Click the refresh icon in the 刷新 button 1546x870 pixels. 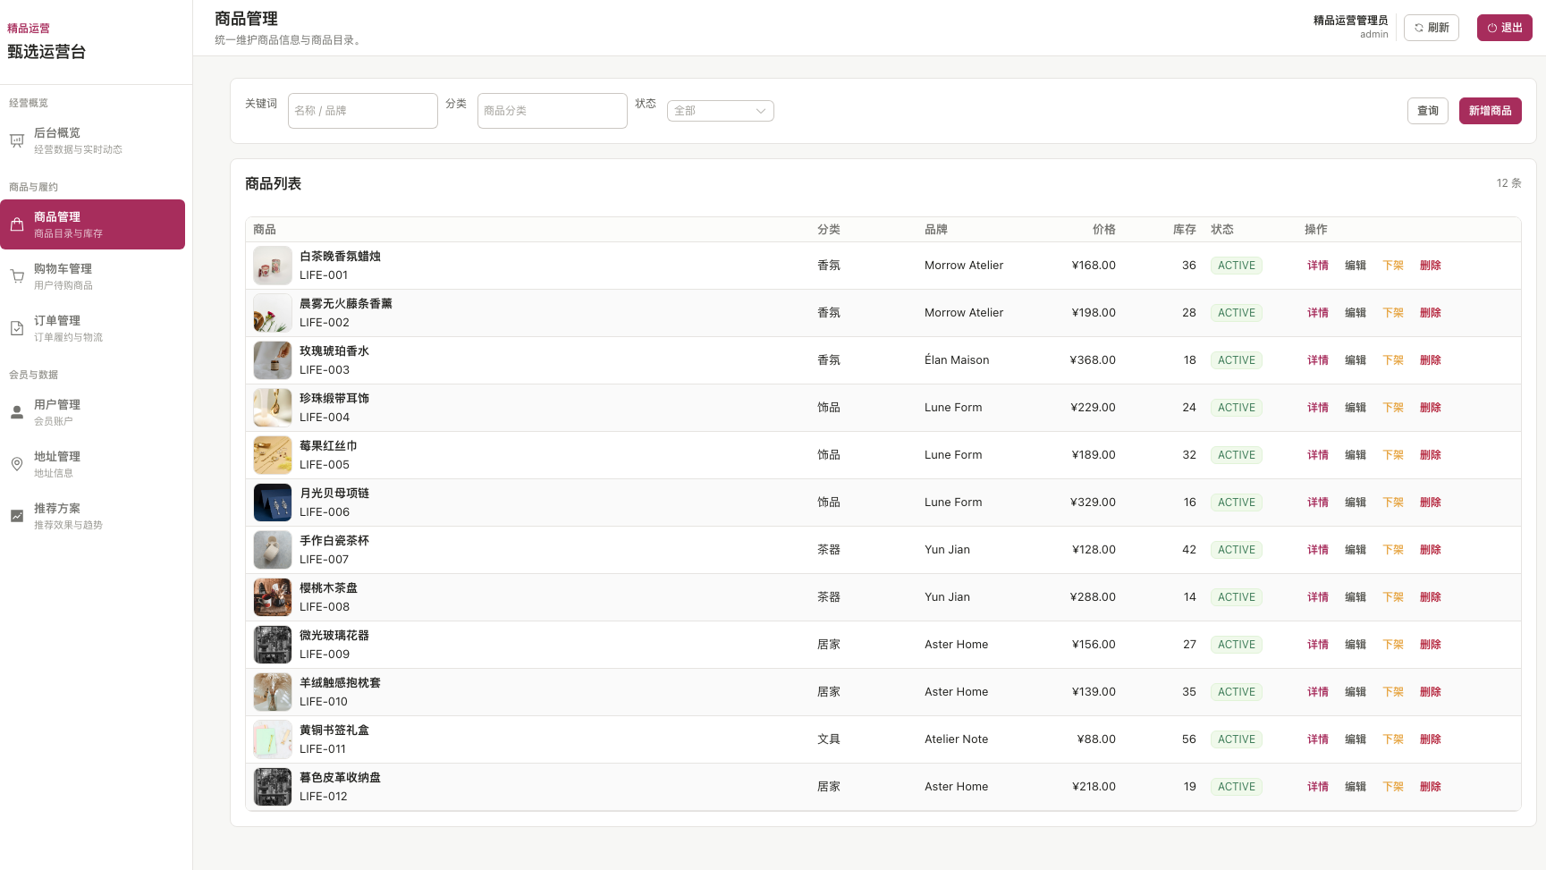(x=1419, y=28)
